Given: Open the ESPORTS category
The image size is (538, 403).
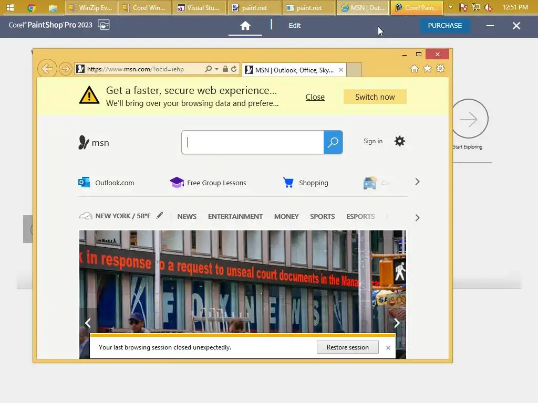Looking at the screenshot, I should click(360, 217).
